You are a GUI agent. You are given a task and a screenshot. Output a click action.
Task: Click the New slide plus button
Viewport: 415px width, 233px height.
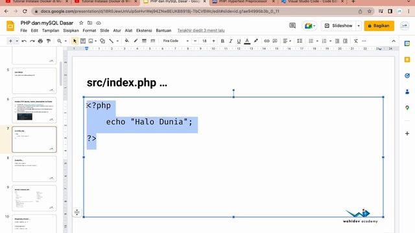pyautogui.click(x=10, y=41)
